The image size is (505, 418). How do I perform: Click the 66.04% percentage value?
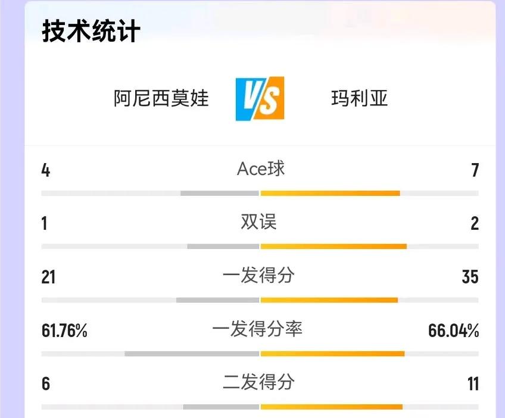453,330
